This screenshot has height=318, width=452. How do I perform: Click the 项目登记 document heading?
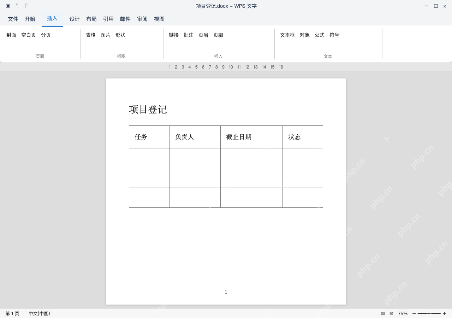pyautogui.click(x=148, y=110)
